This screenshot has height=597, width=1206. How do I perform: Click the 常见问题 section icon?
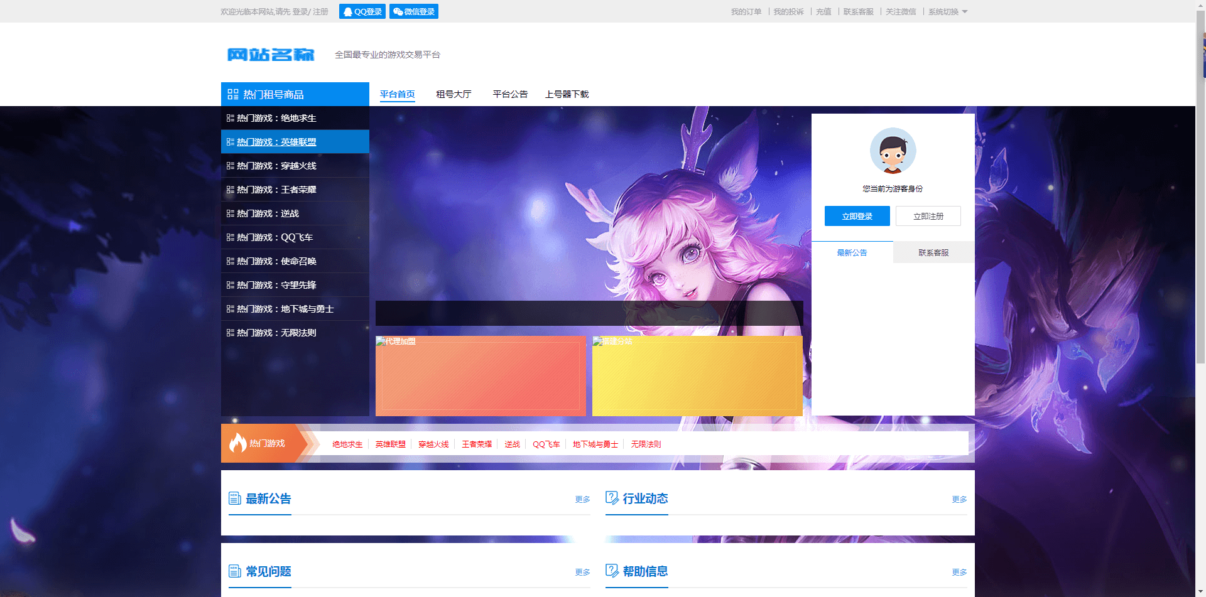(235, 571)
